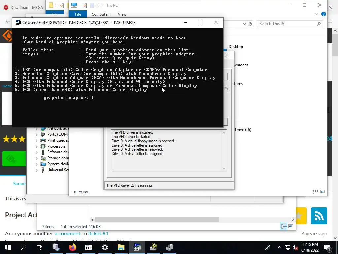Click the Home breadcrumb link on webpage
The height and width of the screenshot is (254, 338).
(7, 86)
